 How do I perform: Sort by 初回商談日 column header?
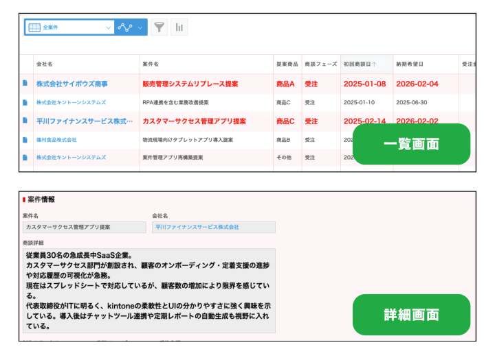[x=360, y=64]
